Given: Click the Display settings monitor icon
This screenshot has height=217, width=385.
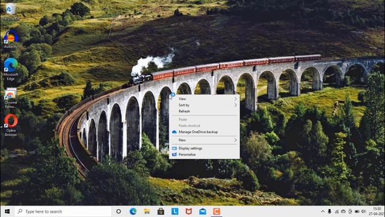Looking at the screenshot, I should (174, 148).
